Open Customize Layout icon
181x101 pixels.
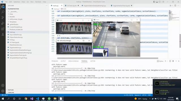tap(163, 2)
